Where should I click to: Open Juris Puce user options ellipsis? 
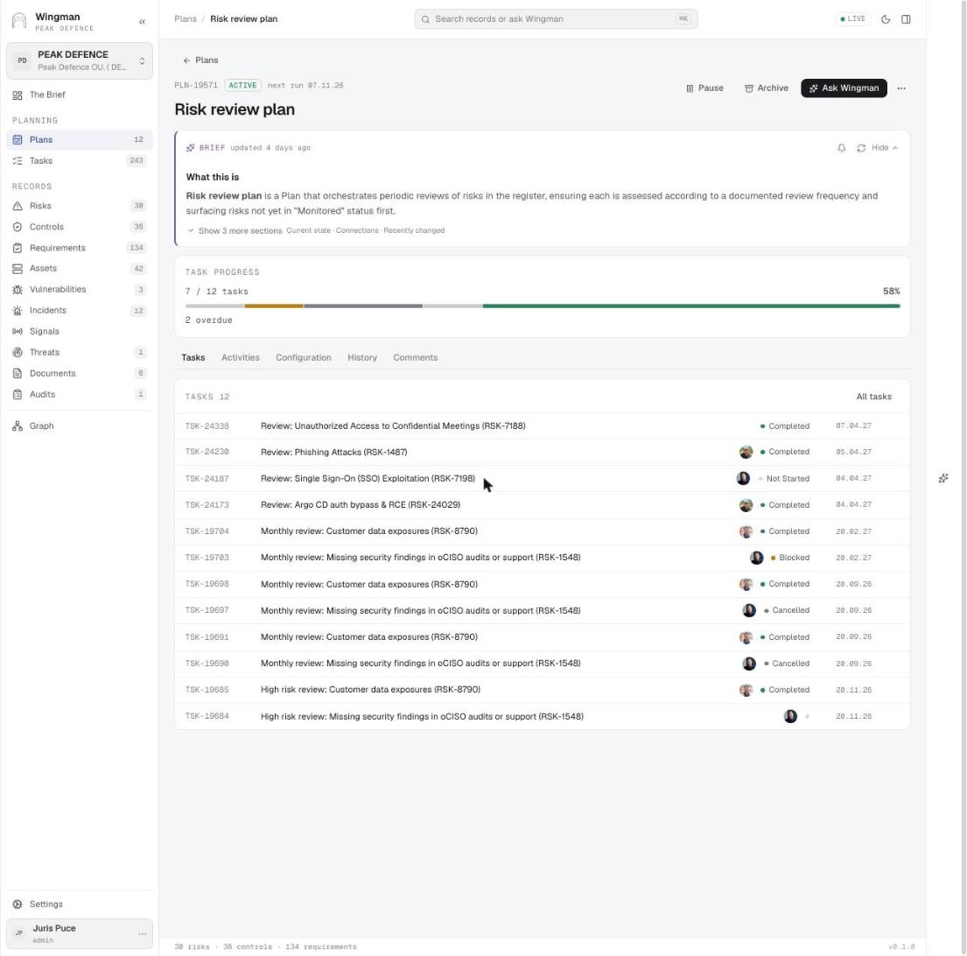[x=142, y=934]
